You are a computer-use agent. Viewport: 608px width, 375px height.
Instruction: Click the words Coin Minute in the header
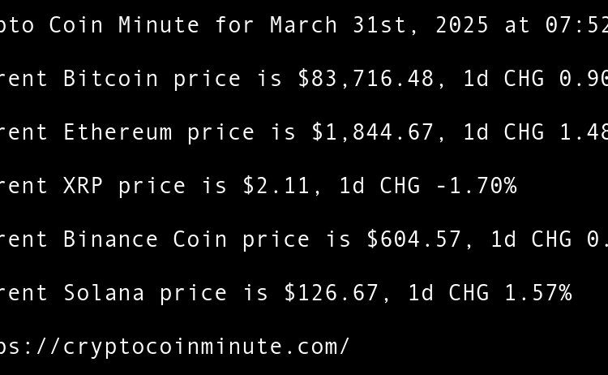pos(125,25)
